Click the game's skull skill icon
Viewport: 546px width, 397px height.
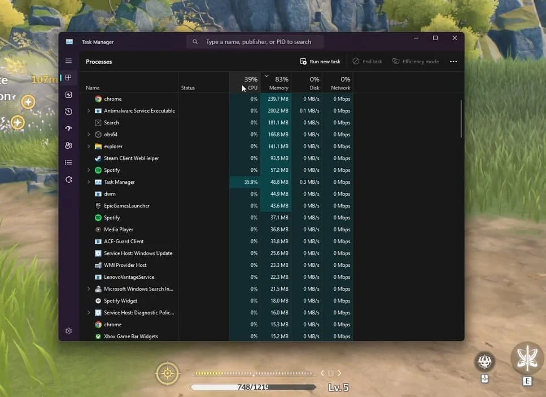(484, 361)
